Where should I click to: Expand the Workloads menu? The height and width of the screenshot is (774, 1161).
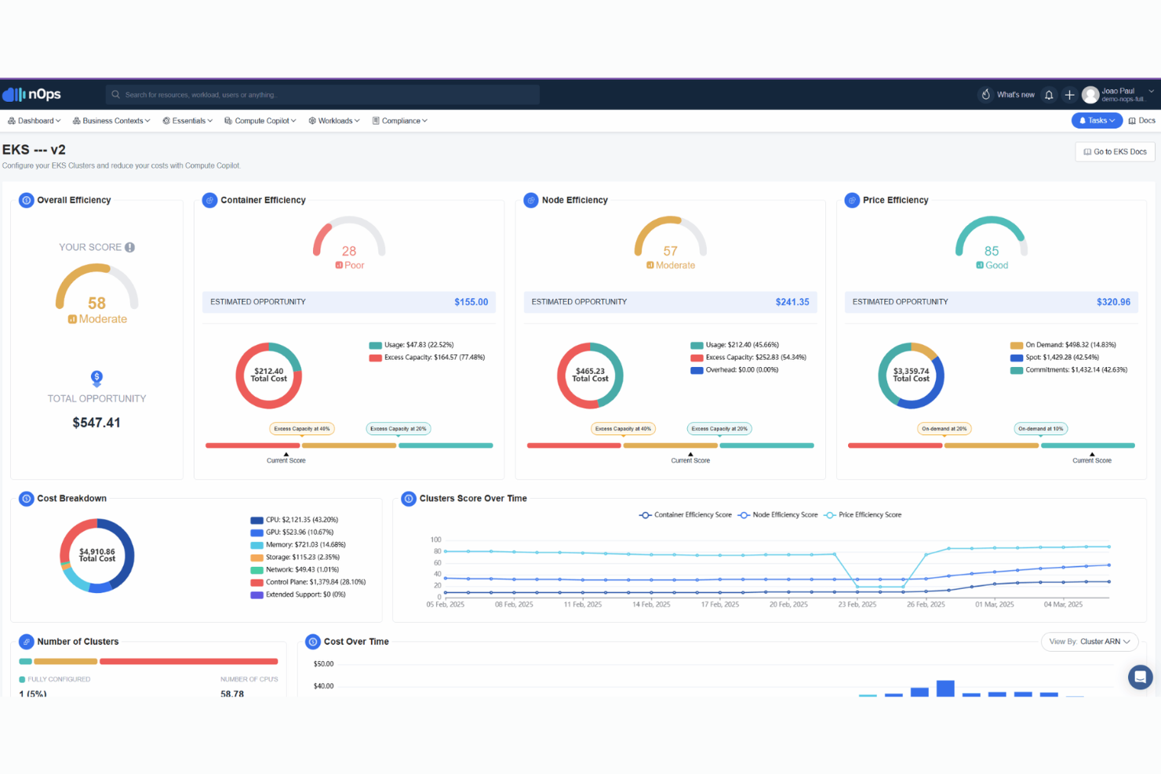(x=333, y=120)
